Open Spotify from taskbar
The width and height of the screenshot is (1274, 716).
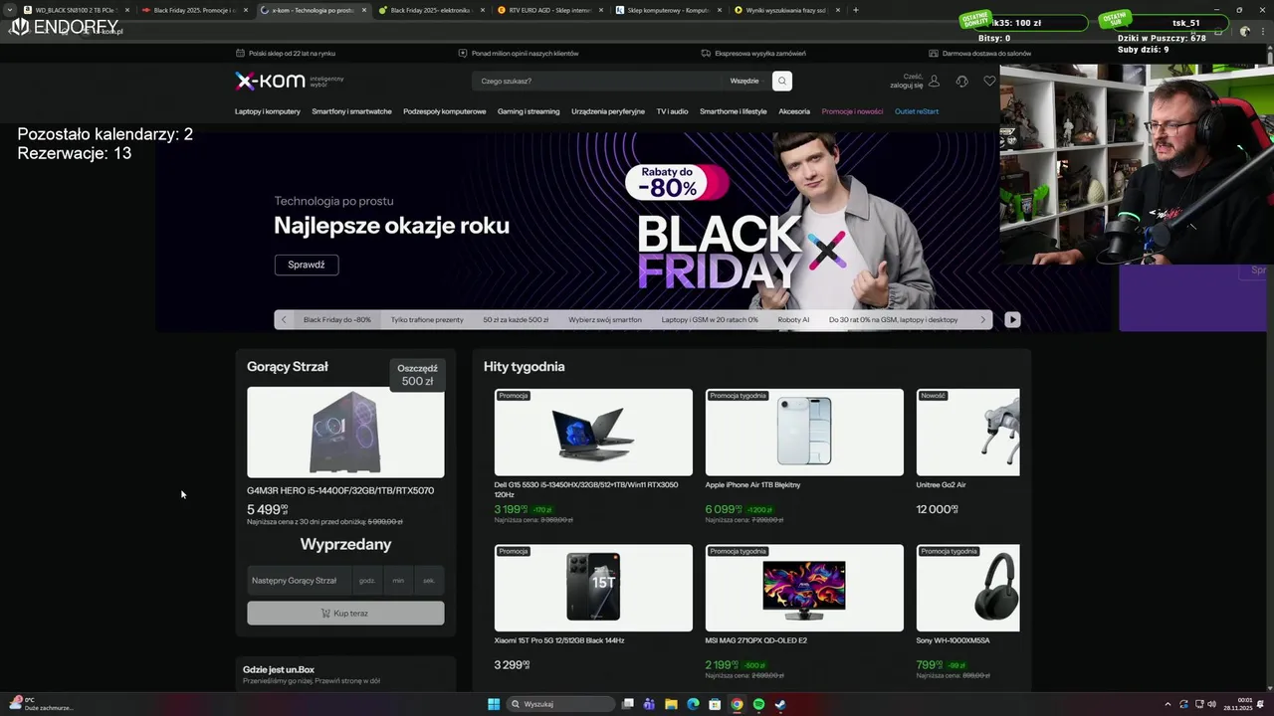click(x=758, y=704)
